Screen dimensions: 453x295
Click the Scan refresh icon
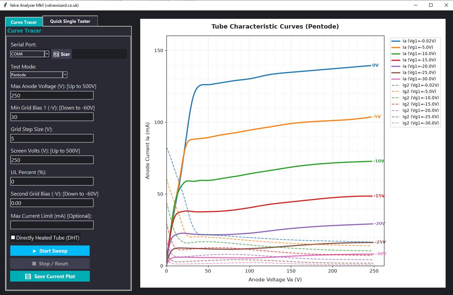[56, 54]
